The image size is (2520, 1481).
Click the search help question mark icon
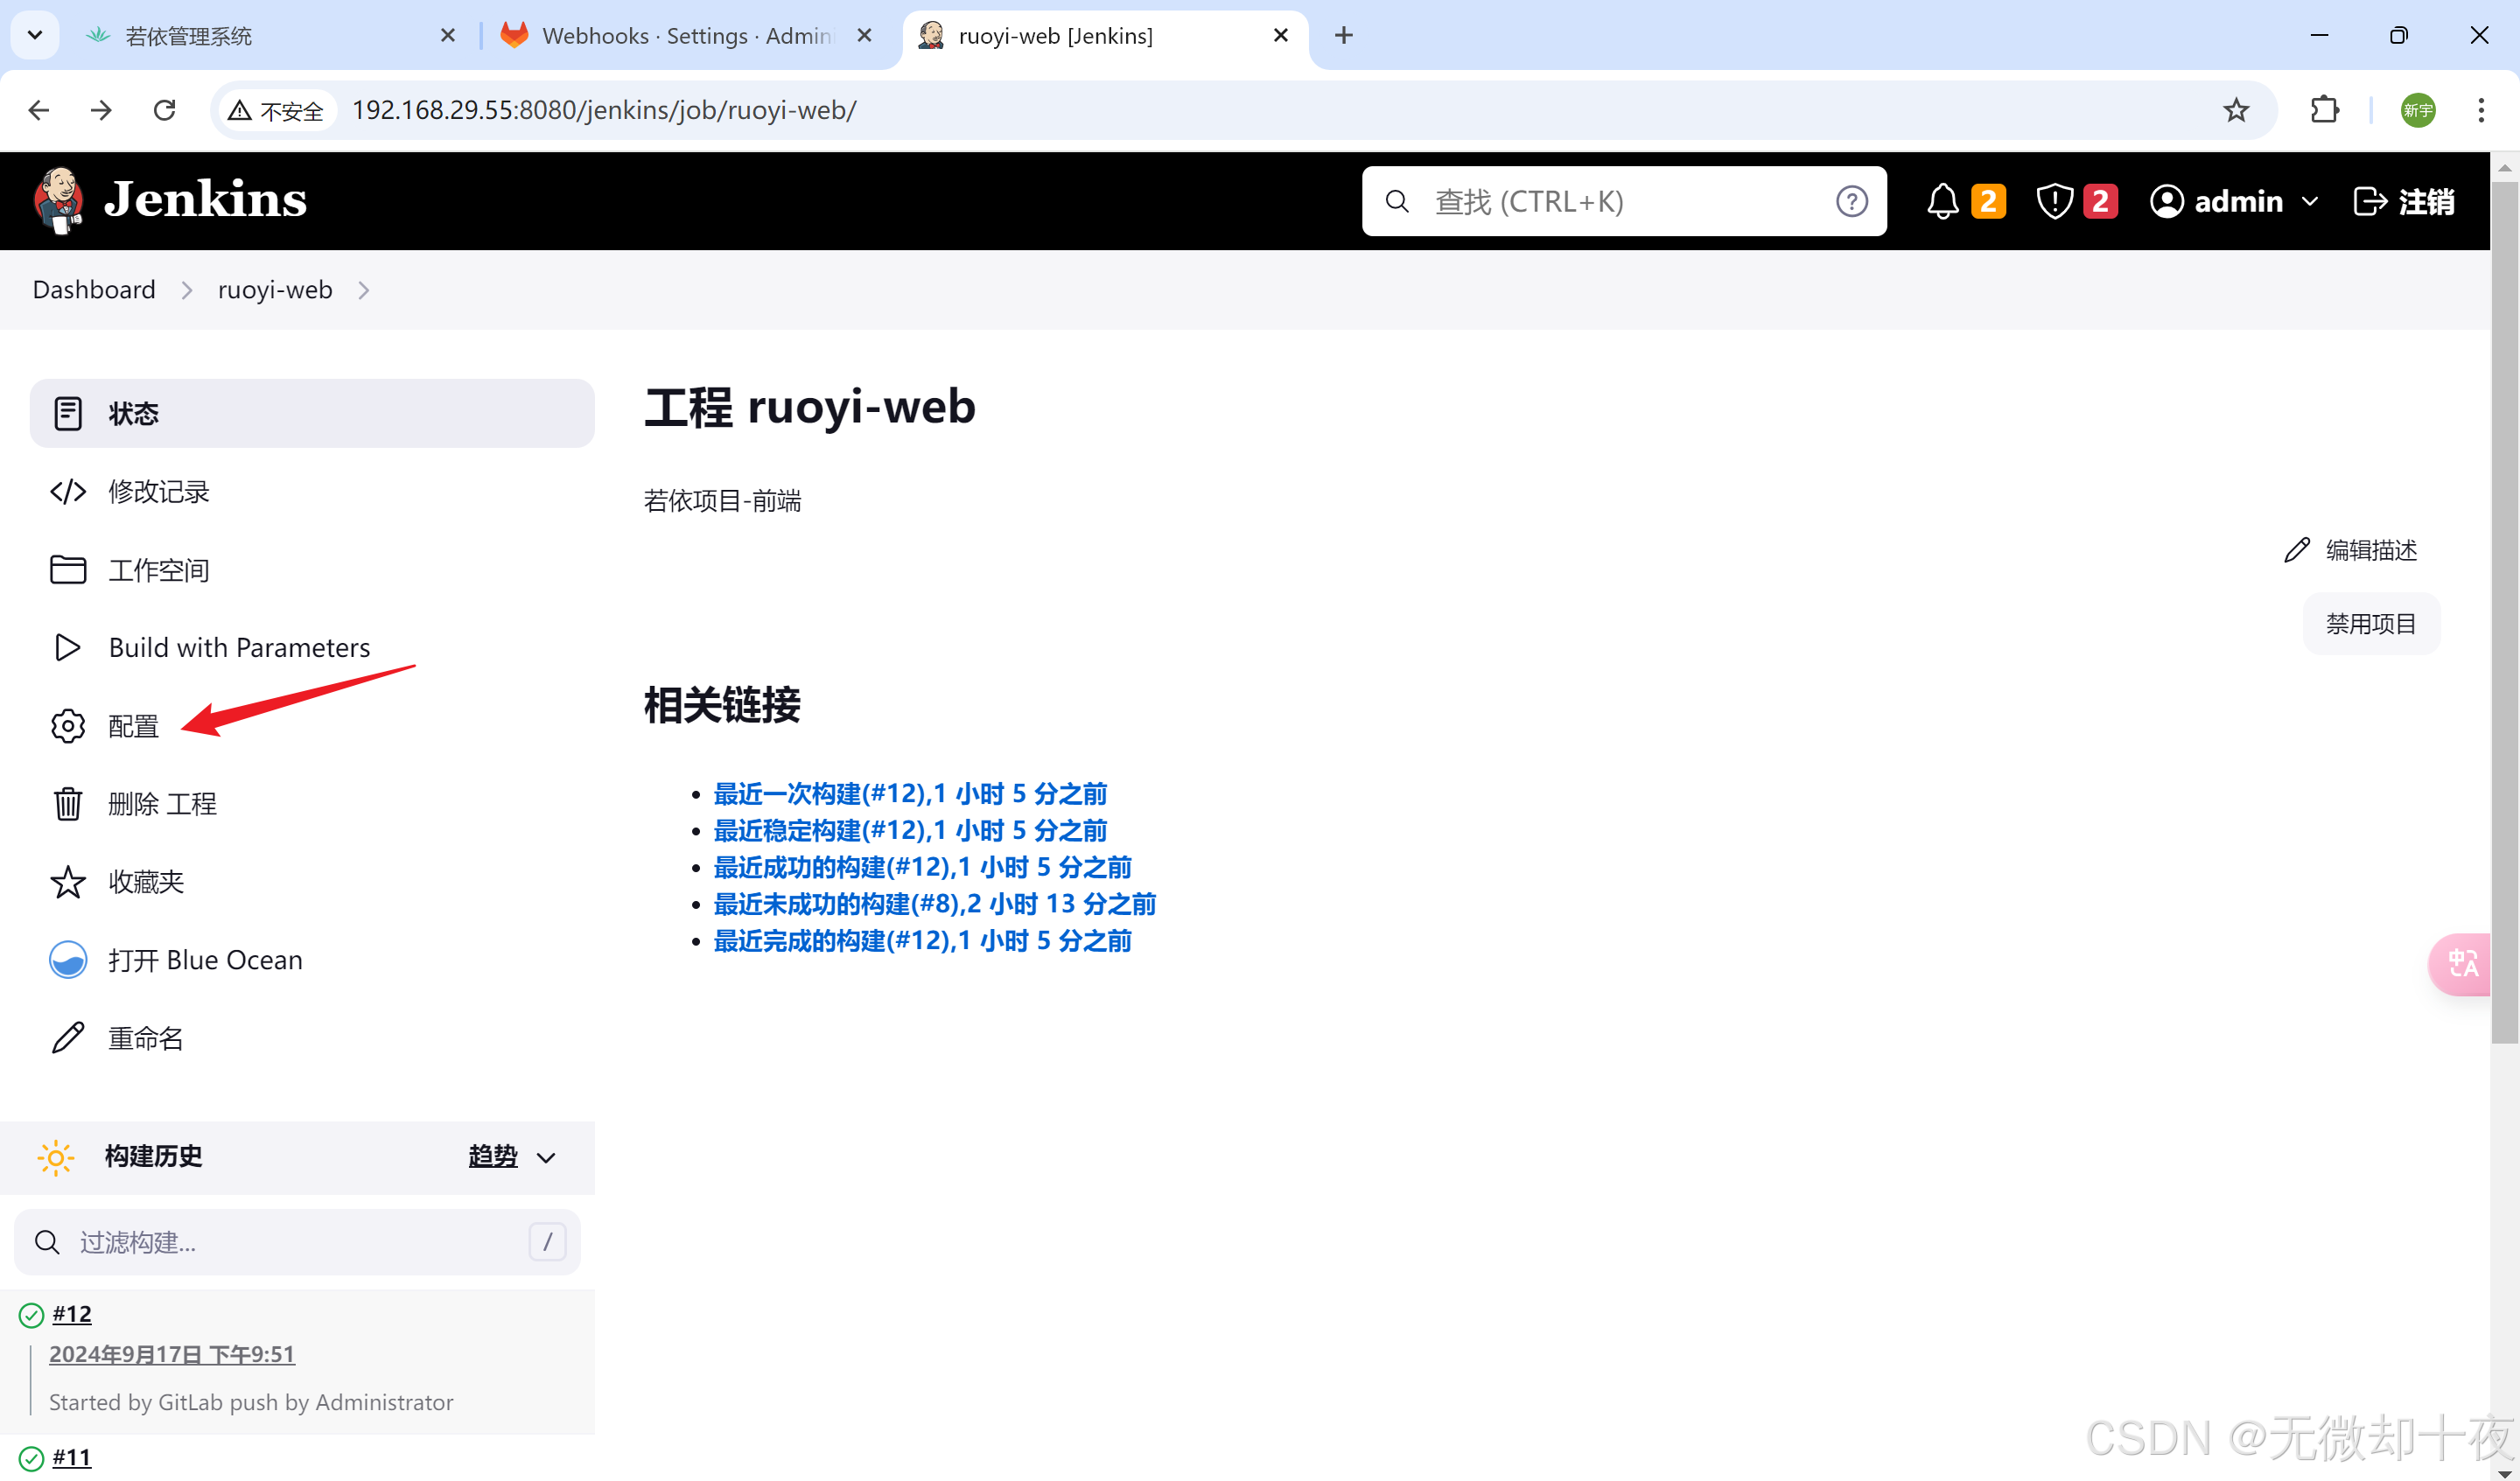coord(1851,201)
